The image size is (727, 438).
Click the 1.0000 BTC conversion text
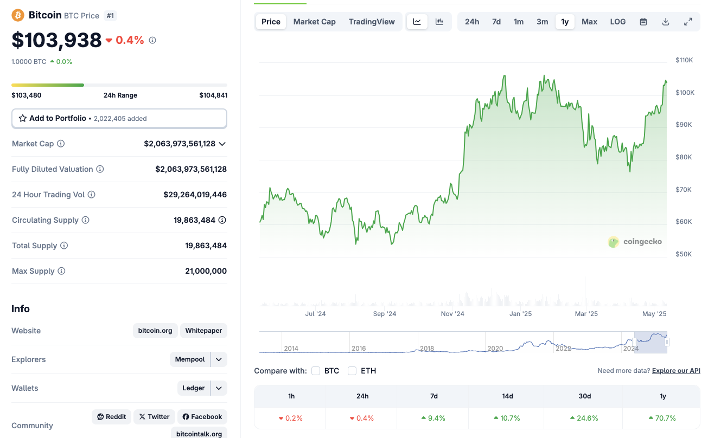pyautogui.click(x=29, y=62)
